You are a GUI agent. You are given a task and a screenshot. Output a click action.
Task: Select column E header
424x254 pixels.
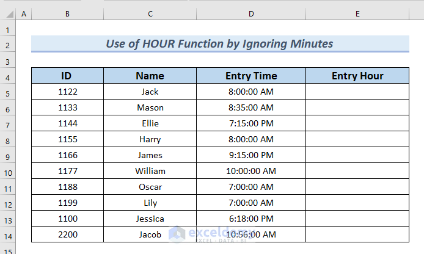[357, 13]
